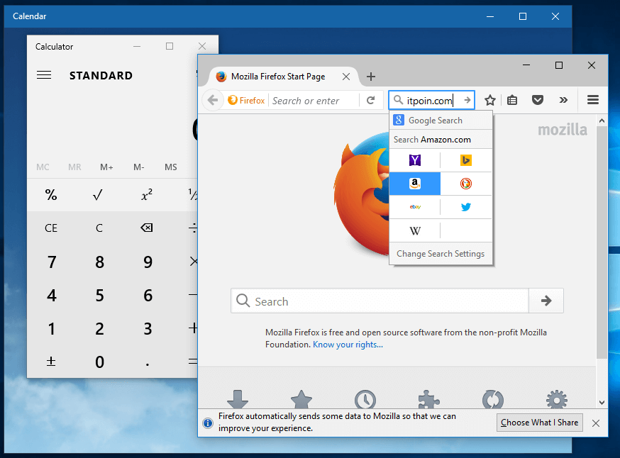
Task: Select the Mozilla Firefox Start Page tab
Action: 278,77
